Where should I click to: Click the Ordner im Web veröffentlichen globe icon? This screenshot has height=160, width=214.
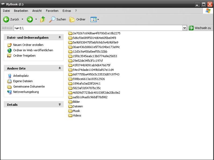point(9,50)
